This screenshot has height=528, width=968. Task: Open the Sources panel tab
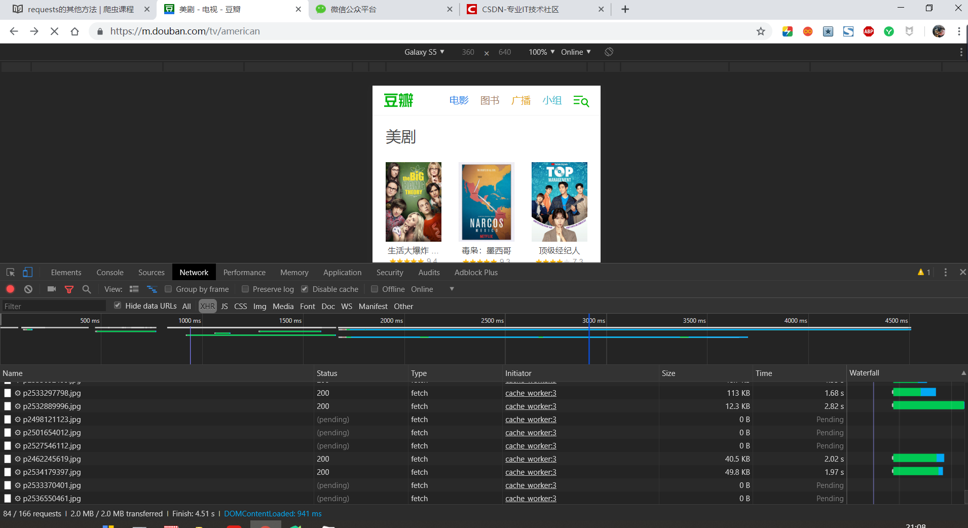point(152,272)
